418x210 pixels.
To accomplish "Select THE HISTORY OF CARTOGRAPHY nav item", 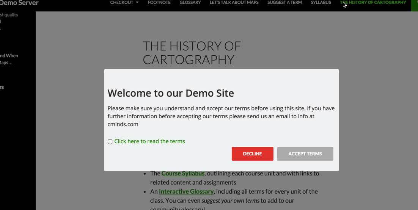I will (x=373, y=3).
